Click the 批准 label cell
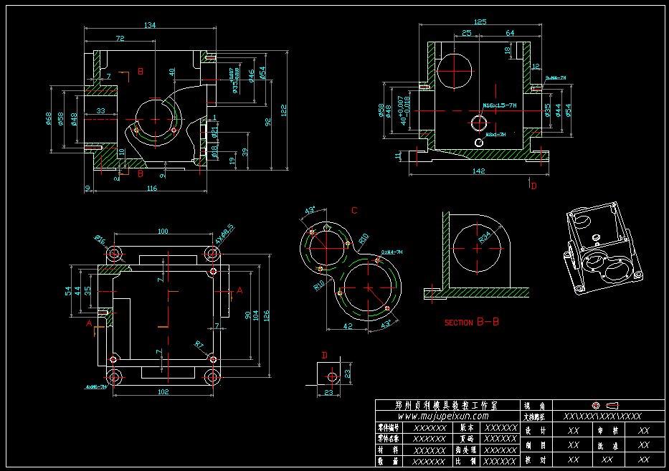 (609, 445)
